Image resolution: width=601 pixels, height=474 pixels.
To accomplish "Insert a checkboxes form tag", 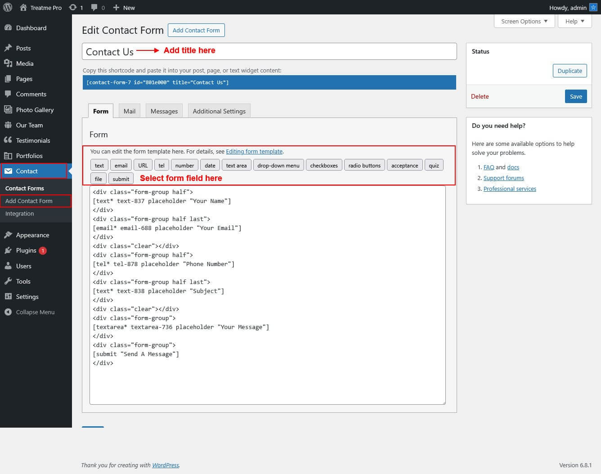I will point(324,166).
